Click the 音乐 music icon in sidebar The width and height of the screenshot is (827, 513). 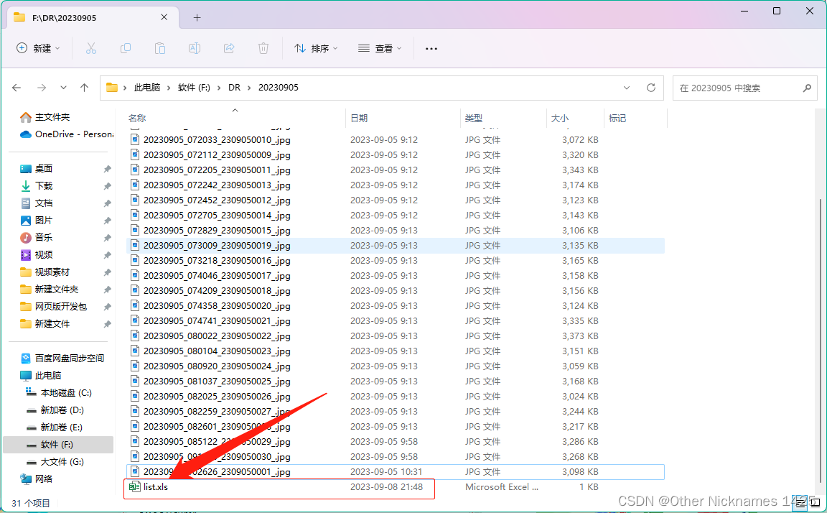tap(25, 238)
